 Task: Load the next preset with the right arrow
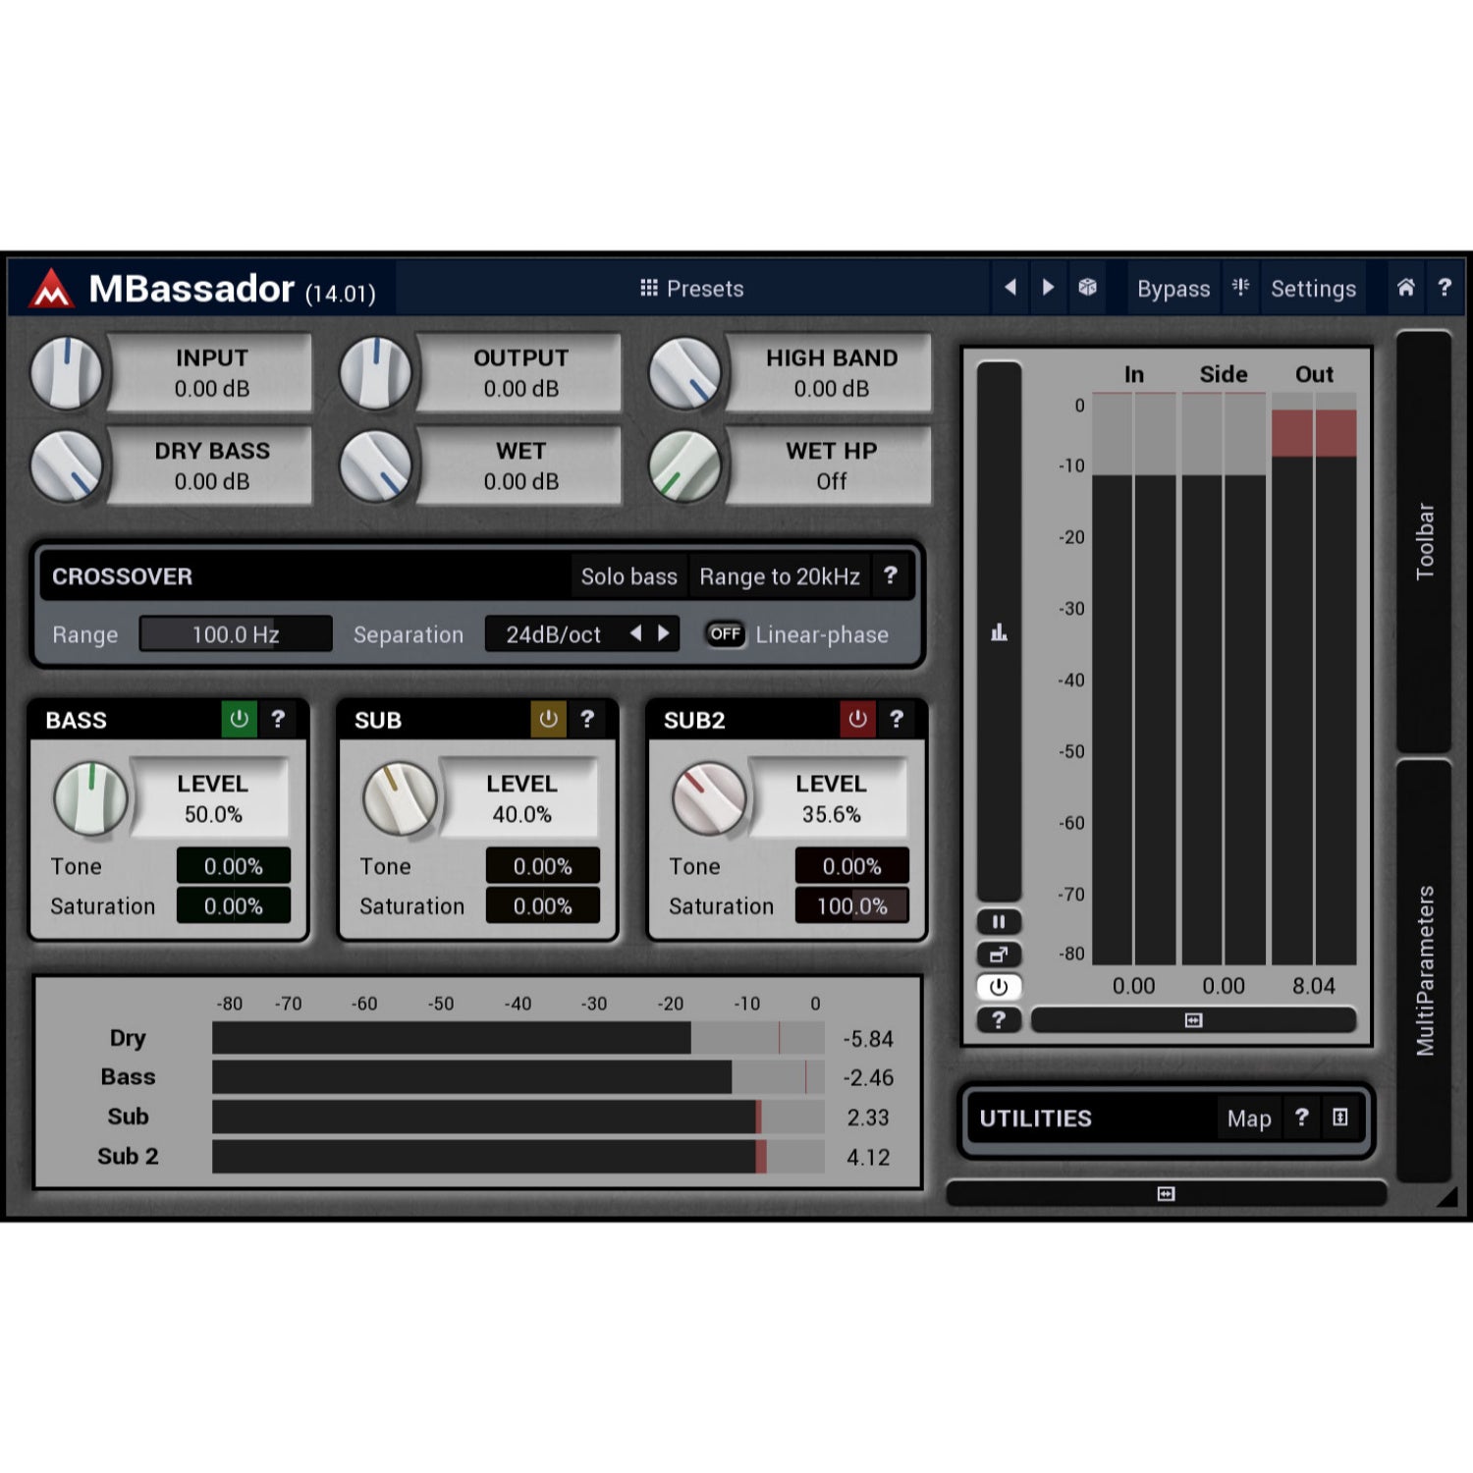pos(1048,288)
